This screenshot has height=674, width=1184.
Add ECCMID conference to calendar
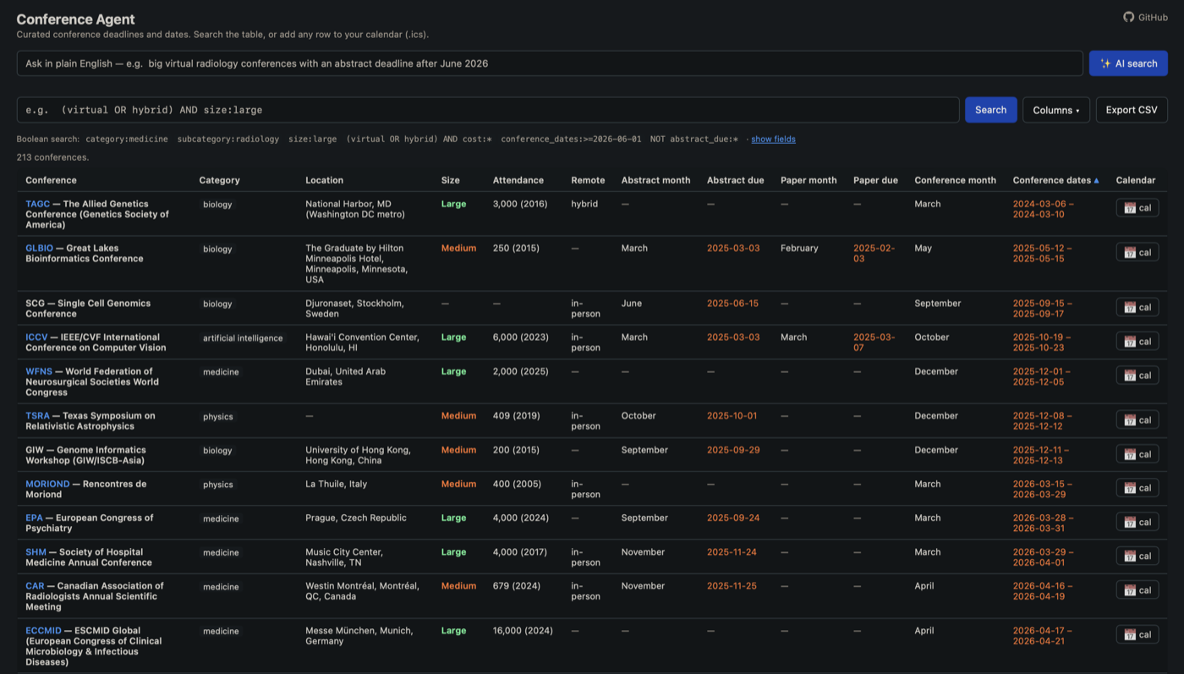1137,634
